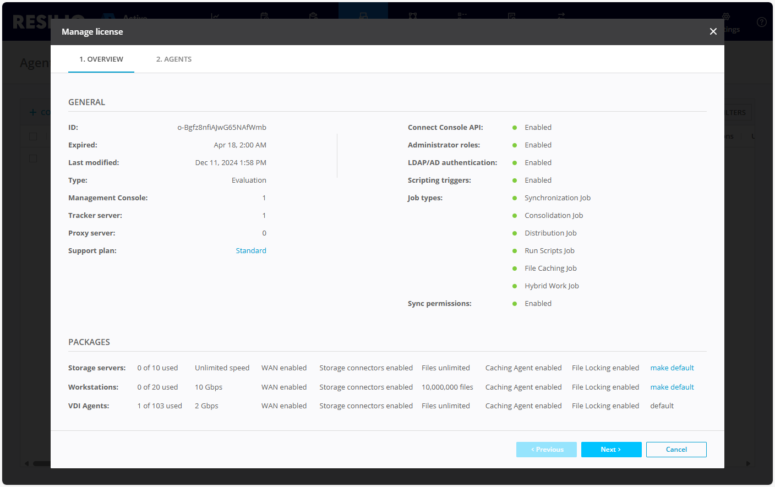Make Workstations package the default

tap(672, 387)
